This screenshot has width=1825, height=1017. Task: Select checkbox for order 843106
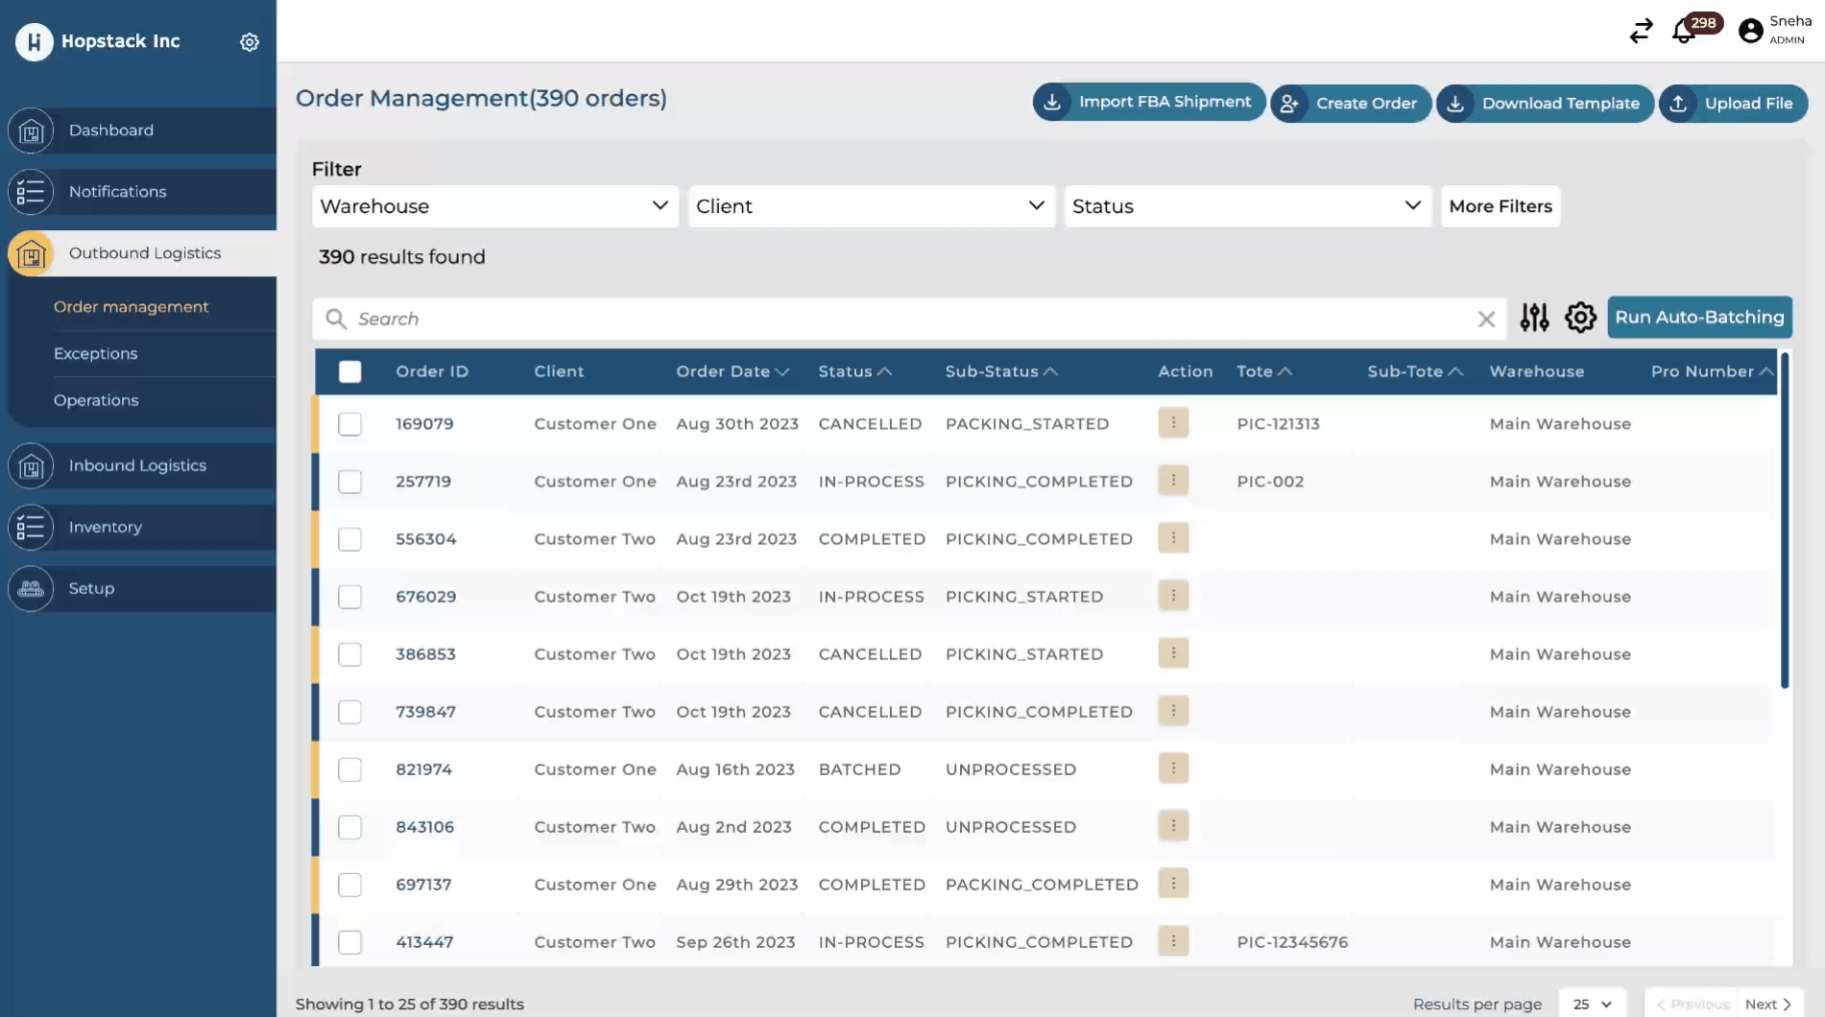point(350,827)
